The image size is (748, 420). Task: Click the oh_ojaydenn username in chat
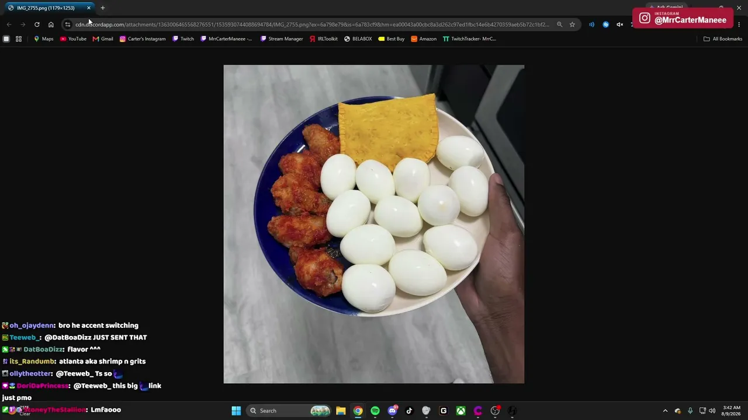pyautogui.click(x=32, y=325)
